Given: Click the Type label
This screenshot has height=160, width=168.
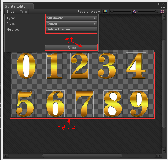Looking at the screenshot, I should [x=10, y=18].
